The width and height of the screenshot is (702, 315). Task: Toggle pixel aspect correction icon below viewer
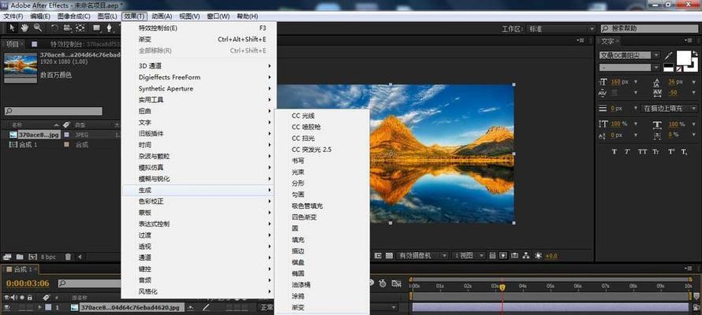coord(492,256)
